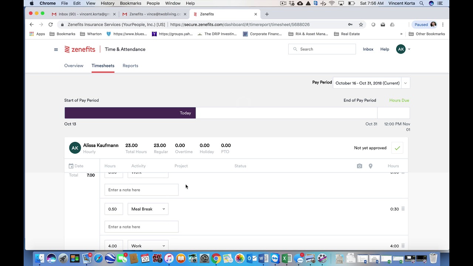
Task: Open the Bookmarks menu in menu bar
Action: coord(130,3)
